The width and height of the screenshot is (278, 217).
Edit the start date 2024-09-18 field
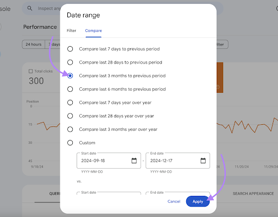point(109,161)
